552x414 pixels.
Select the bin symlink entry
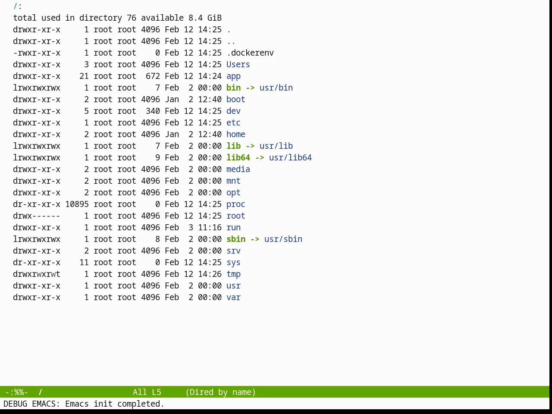233,88
